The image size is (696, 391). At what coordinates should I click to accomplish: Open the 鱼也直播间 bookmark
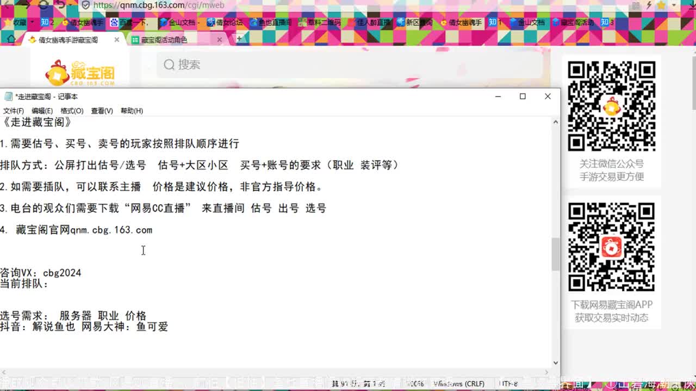pyautogui.click(x=270, y=23)
